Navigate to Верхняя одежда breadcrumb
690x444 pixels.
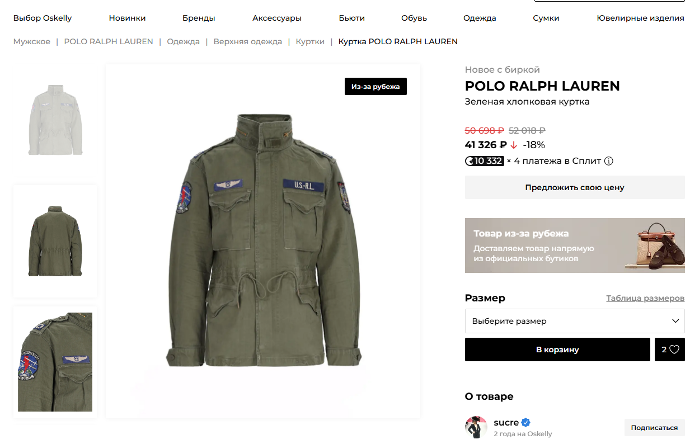pyautogui.click(x=247, y=41)
